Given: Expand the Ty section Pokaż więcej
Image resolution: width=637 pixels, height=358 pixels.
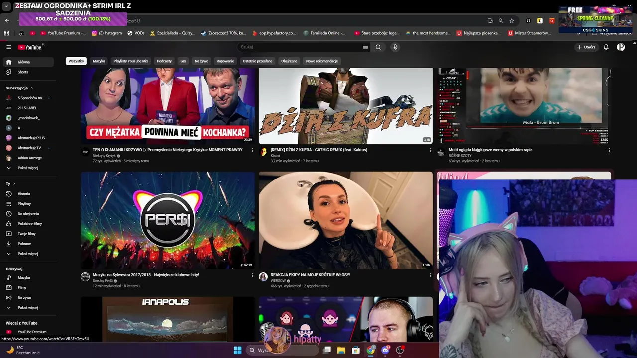Looking at the screenshot, I should pos(27,254).
